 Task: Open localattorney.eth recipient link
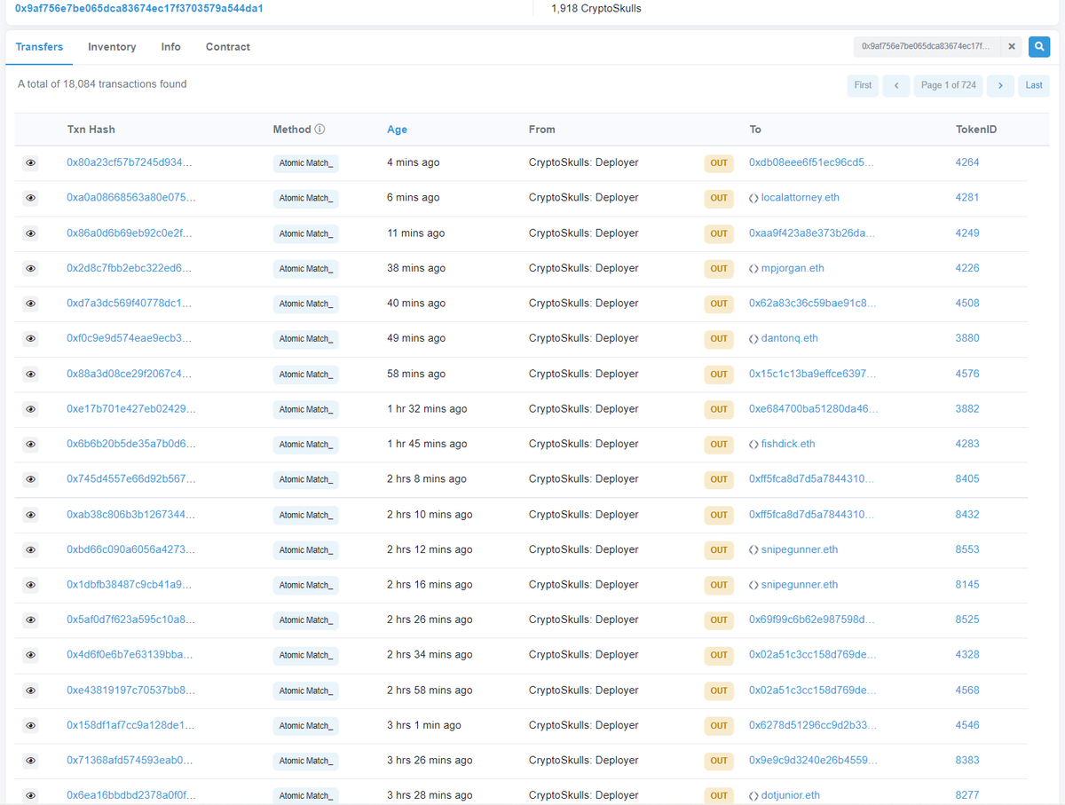pos(800,198)
